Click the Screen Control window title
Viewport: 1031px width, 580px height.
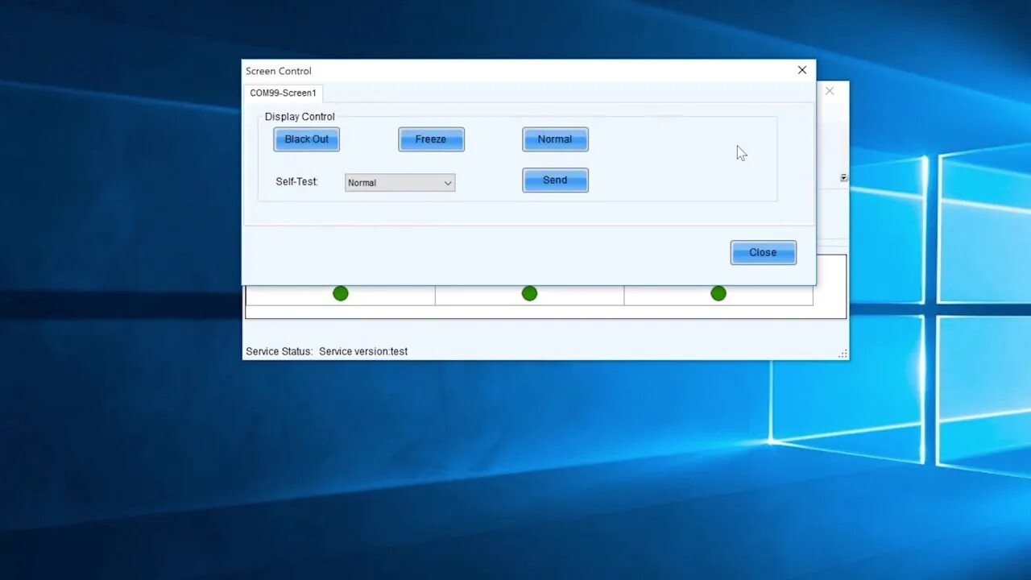(279, 71)
